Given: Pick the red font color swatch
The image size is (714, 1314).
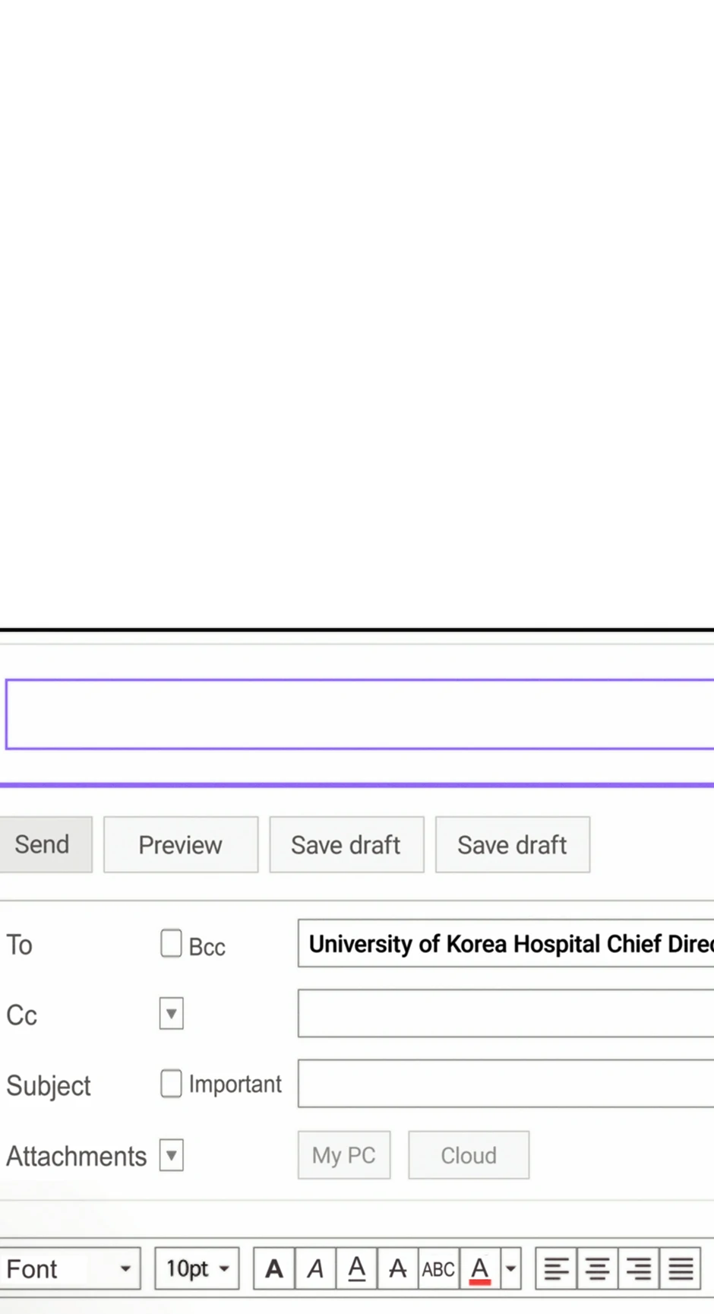Looking at the screenshot, I should tap(479, 1268).
